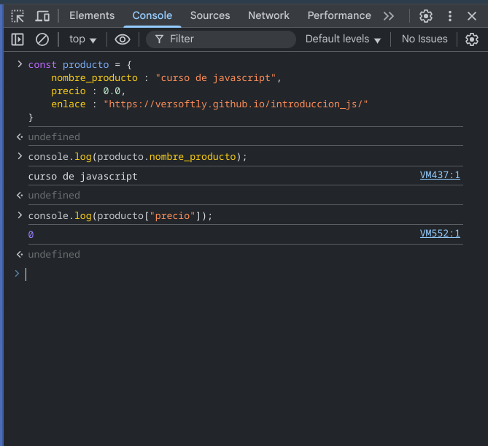The width and height of the screenshot is (488, 446).
Task: Show more tabs with the double chevron
Action: click(x=389, y=16)
